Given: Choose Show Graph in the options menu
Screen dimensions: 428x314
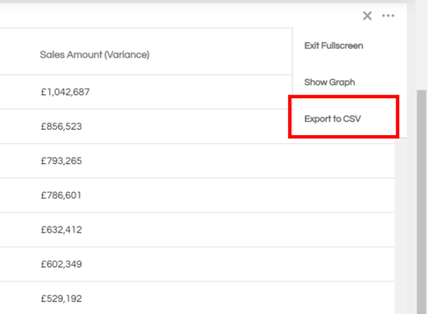Looking at the screenshot, I should coord(329,82).
